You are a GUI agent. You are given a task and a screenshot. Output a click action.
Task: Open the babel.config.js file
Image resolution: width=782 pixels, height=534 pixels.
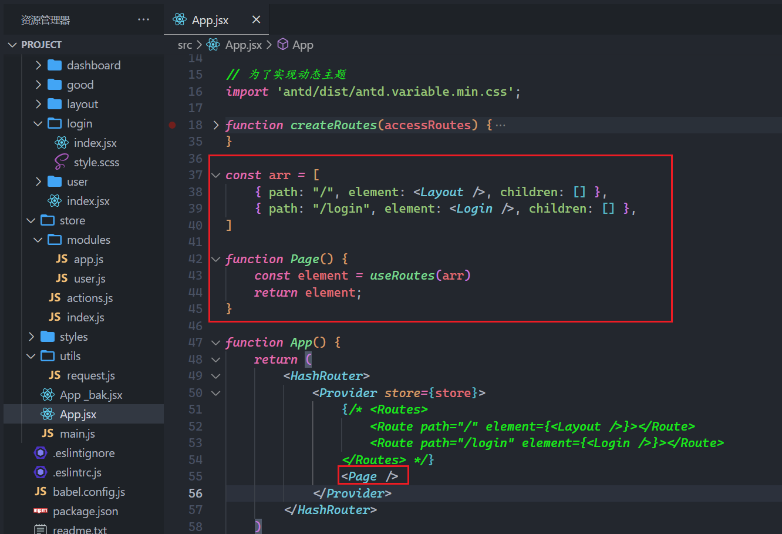click(83, 492)
